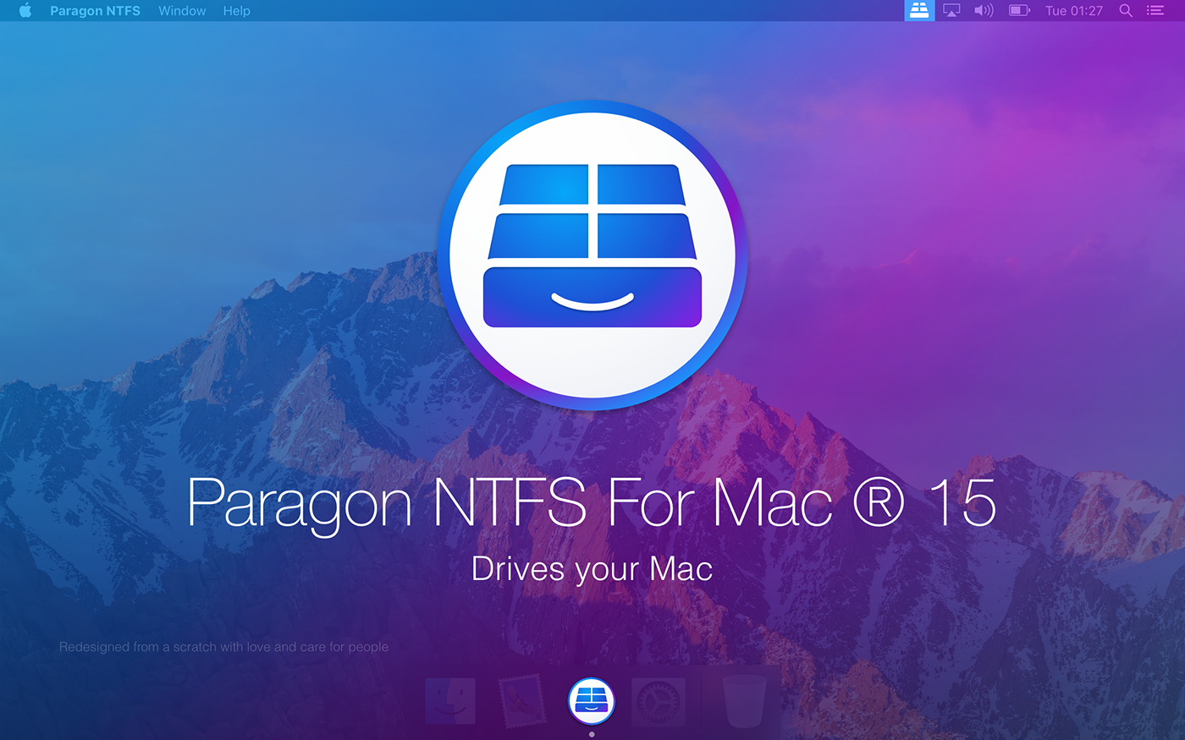The image size is (1185, 740).
Task: Click the highlighted Paragon NTFS menu bar icon
Action: [919, 11]
